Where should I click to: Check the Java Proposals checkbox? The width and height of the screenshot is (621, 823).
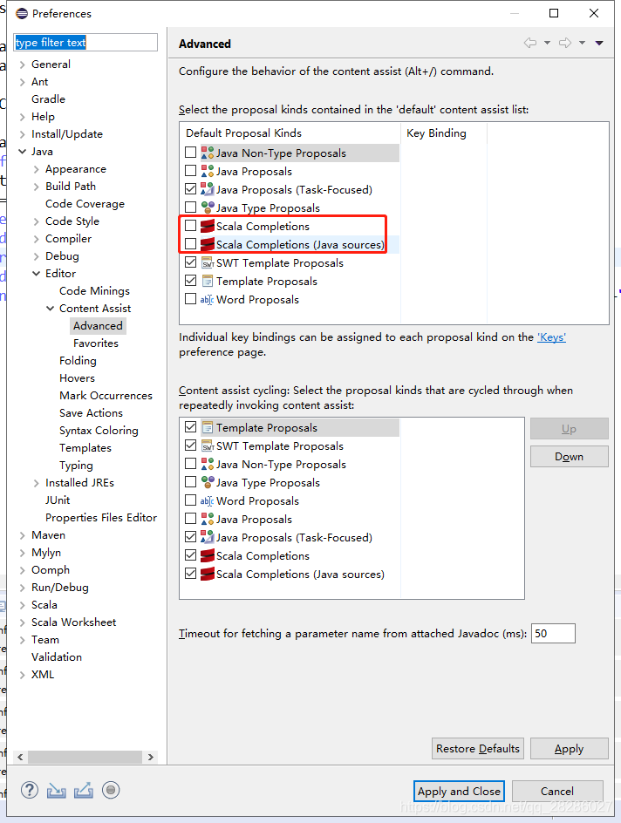(188, 171)
